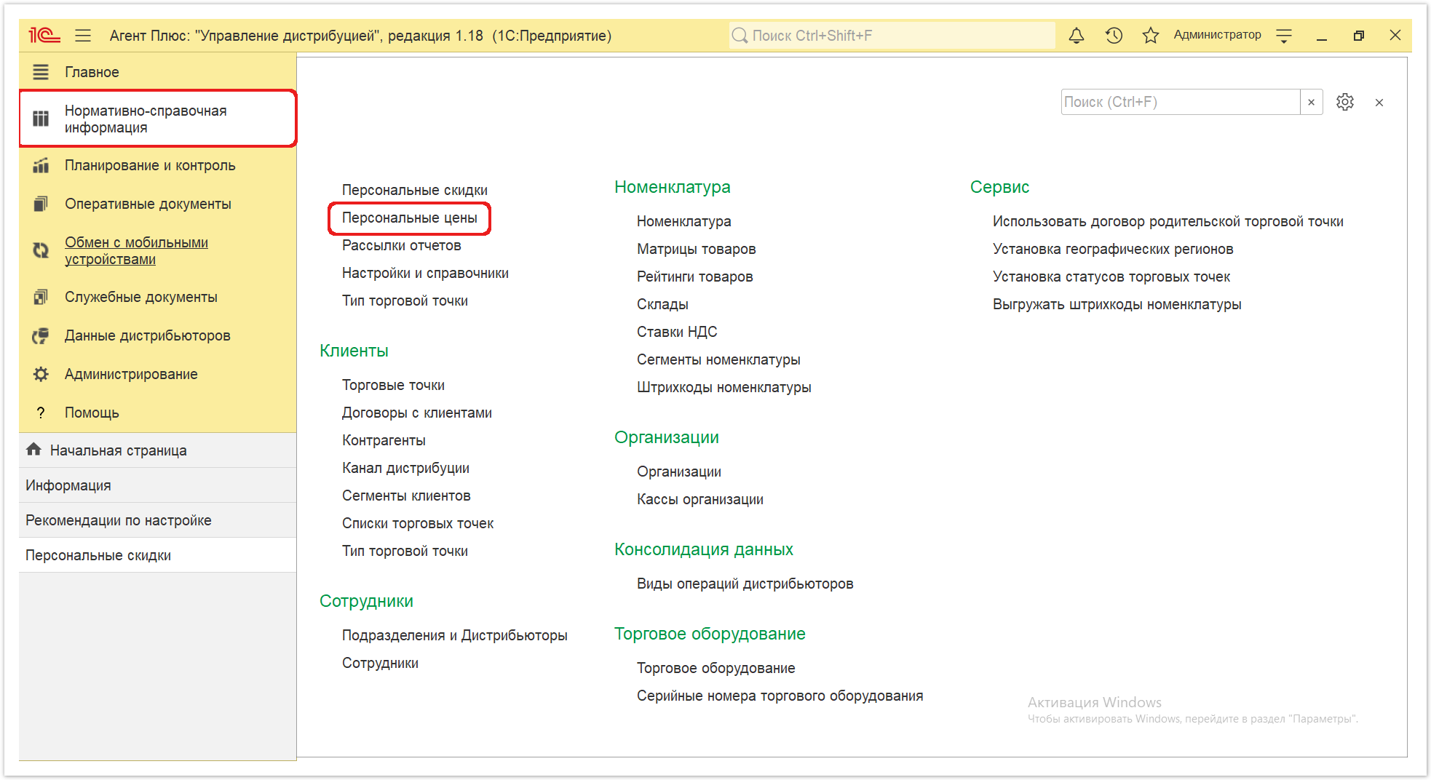Close the section menu panel

point(1379,103)
